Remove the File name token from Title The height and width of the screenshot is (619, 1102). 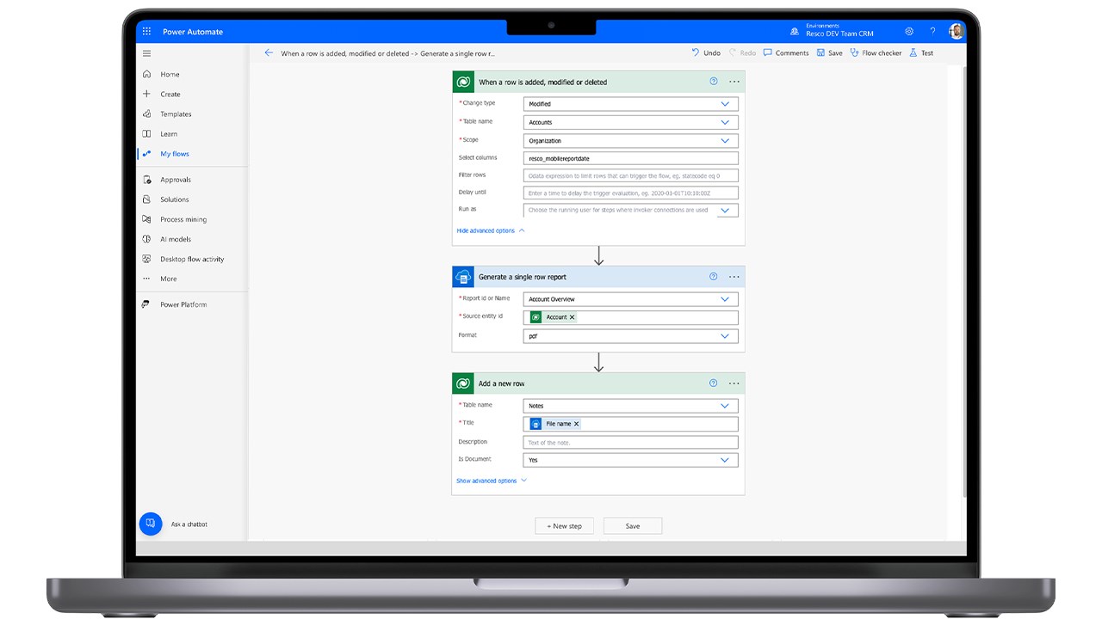(x=577, y=424)
